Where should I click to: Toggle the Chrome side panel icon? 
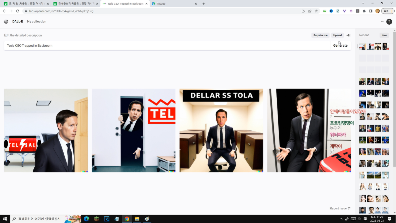[x=371, y=11]
